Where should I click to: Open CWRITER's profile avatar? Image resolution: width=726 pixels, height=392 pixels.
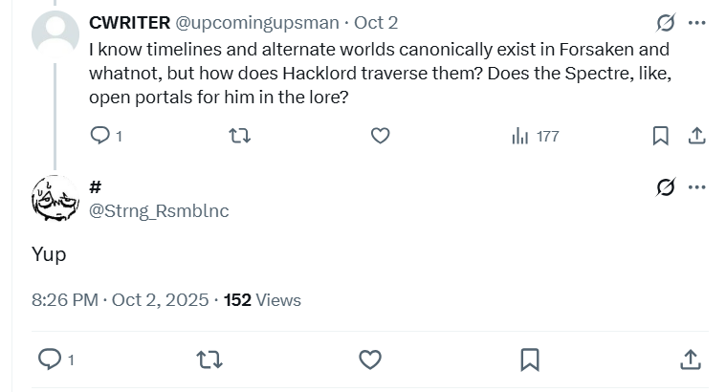pyautogui.click(x=55, y=33)
